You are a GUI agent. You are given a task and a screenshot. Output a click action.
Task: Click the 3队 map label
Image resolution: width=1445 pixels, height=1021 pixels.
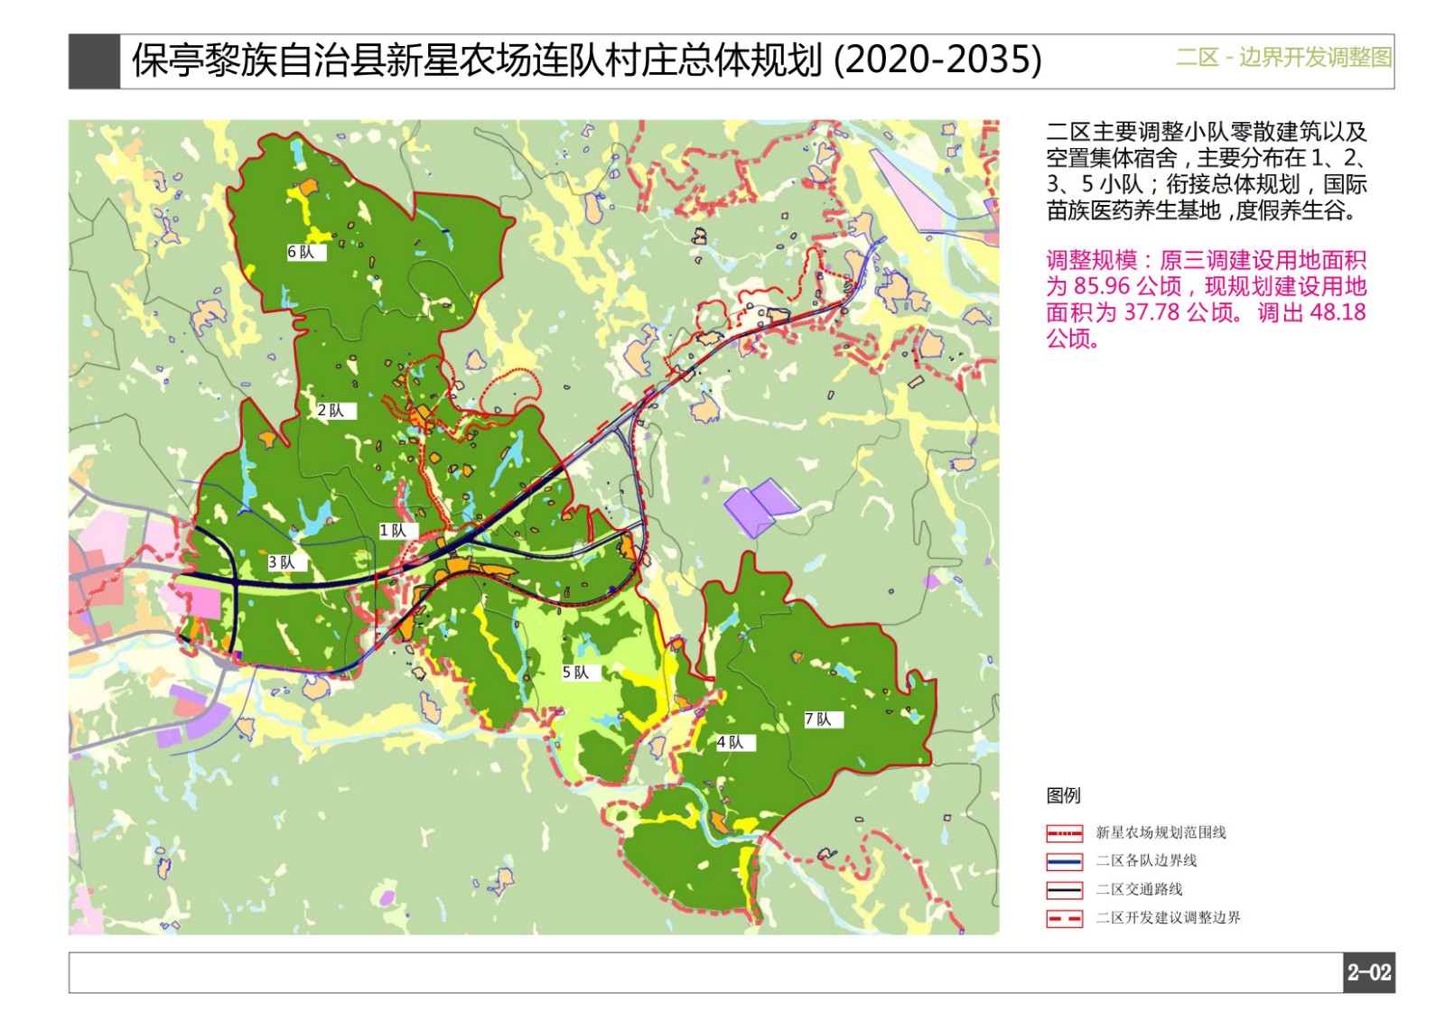(x=287, y=562)
